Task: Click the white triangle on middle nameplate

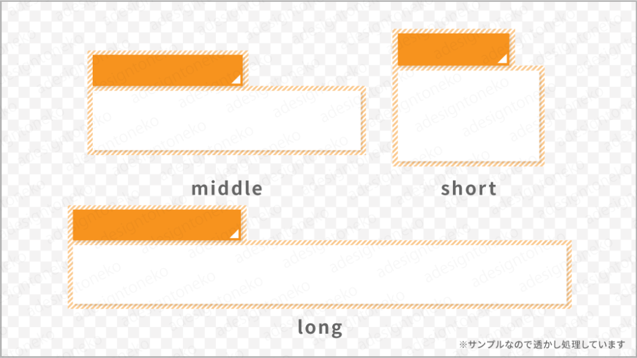Action: click(237, 79)
